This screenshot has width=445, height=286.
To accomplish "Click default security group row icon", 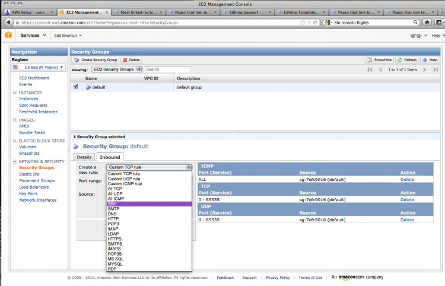I will point(88,87).
